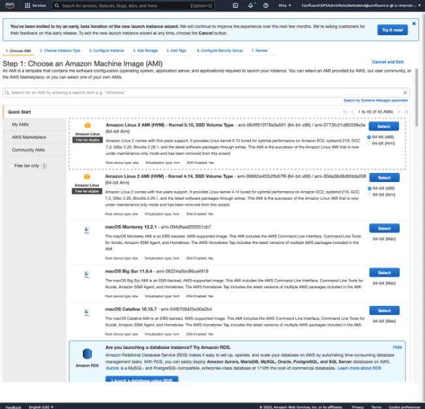425x409 pixels.
Task: Choose 64-bit (Arm) for Kernel 5.10 AMI
Action: 369,144
